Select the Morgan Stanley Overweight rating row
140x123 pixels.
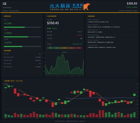22,57
